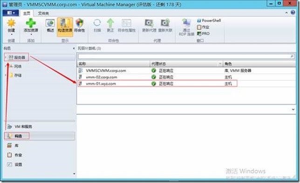Open the 构造 workspace in navigation
The image size is (300, 183).
[x=39, y=136]
